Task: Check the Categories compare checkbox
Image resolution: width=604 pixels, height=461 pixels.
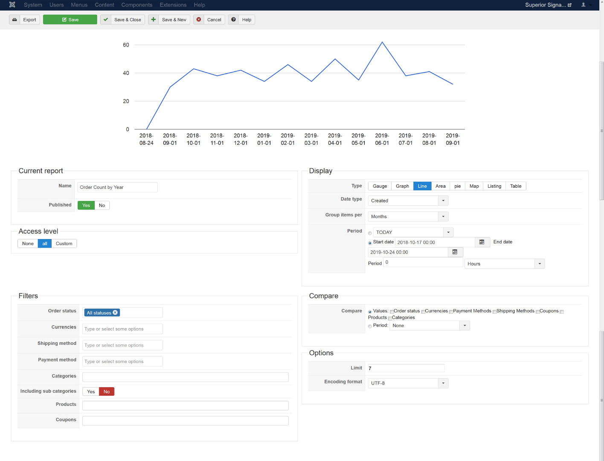Action: (x=390, y=318)
